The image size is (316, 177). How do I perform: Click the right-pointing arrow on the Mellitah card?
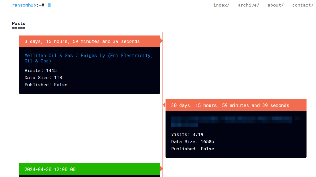(x=161, y=41)
